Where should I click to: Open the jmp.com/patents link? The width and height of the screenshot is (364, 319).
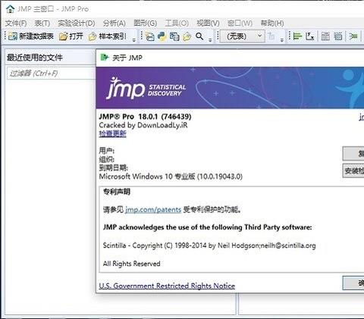(153, 209)
